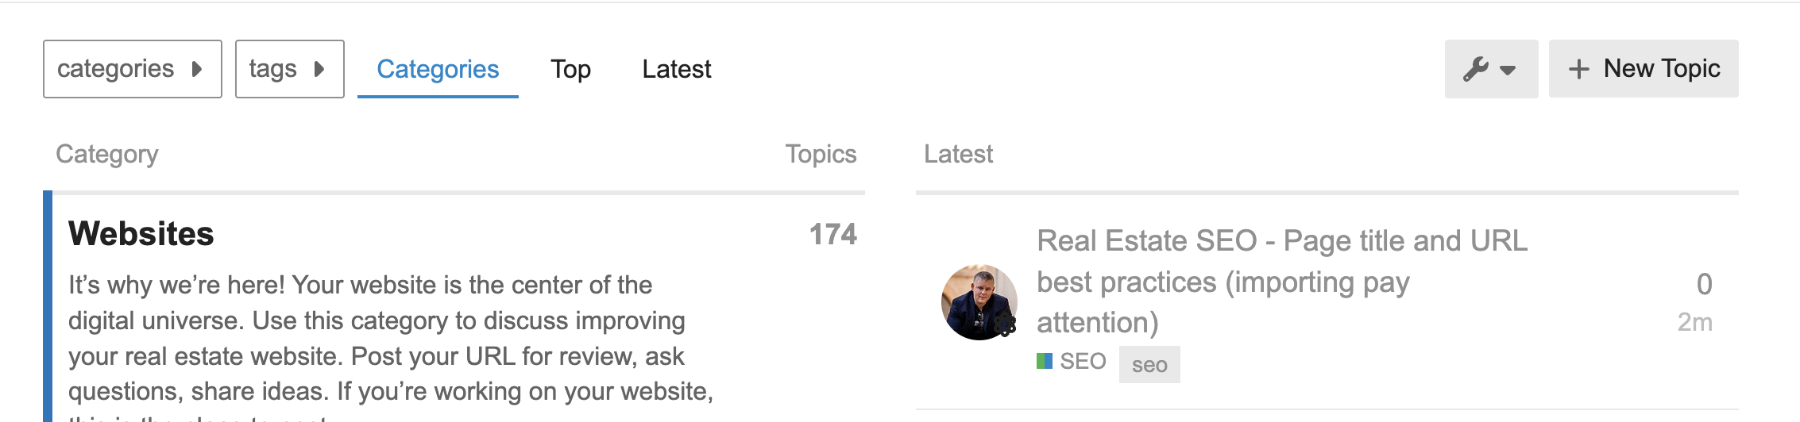Expand the tags filter dropdown

289,69
